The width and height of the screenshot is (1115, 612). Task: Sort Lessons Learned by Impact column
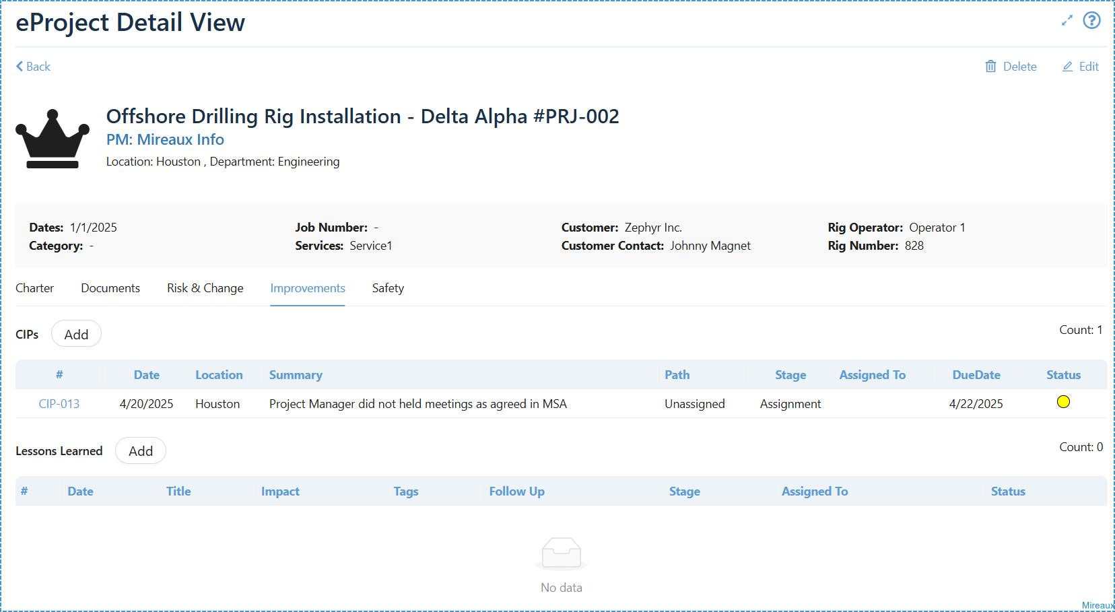[x=280, y=491]
